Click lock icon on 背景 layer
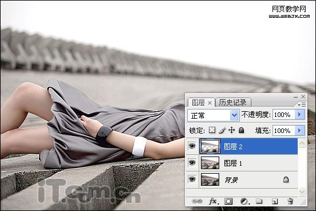 [286, 179]
